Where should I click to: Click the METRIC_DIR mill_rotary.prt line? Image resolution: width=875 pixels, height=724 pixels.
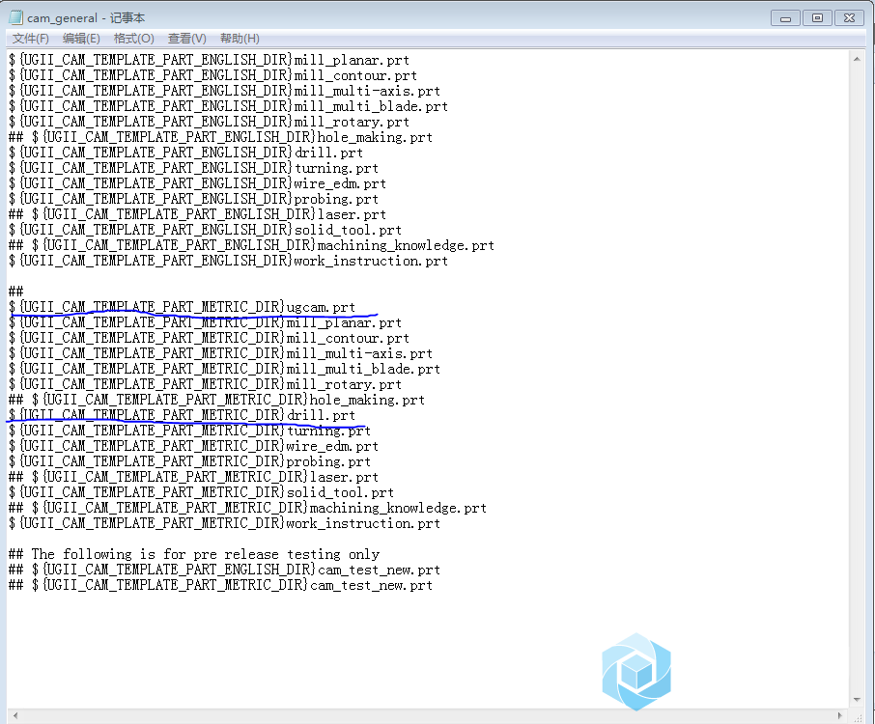point(206,385)
